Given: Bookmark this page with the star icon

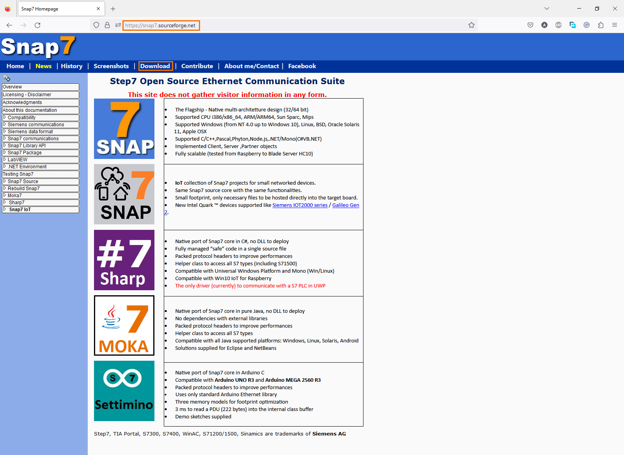Looking at the screenshot, I should 472,25.
